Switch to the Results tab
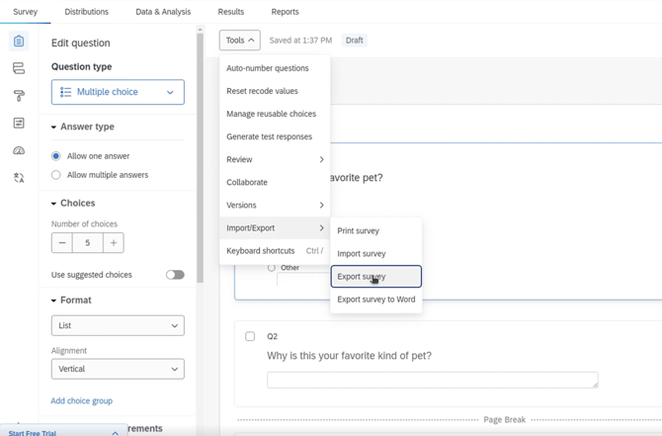Image resolution: width=662 pixels, height=436 pixels. [231, 12]
